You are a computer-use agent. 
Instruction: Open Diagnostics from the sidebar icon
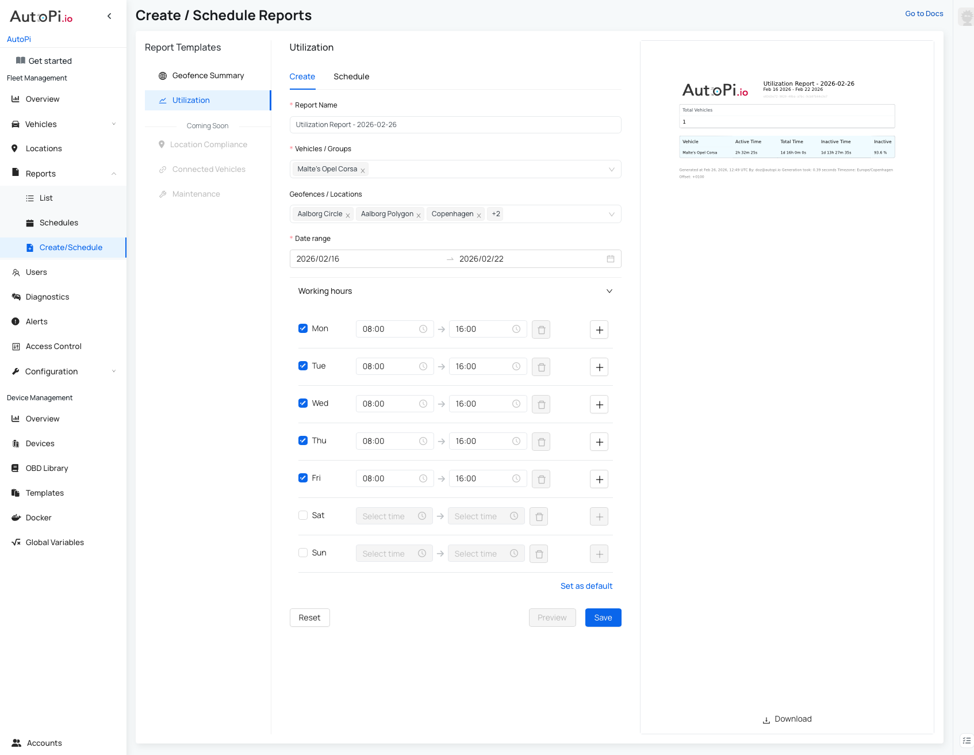tap(16, 297)
